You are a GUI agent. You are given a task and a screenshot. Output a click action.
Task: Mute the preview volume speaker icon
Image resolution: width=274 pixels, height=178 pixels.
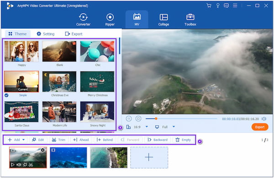(264, 119)
